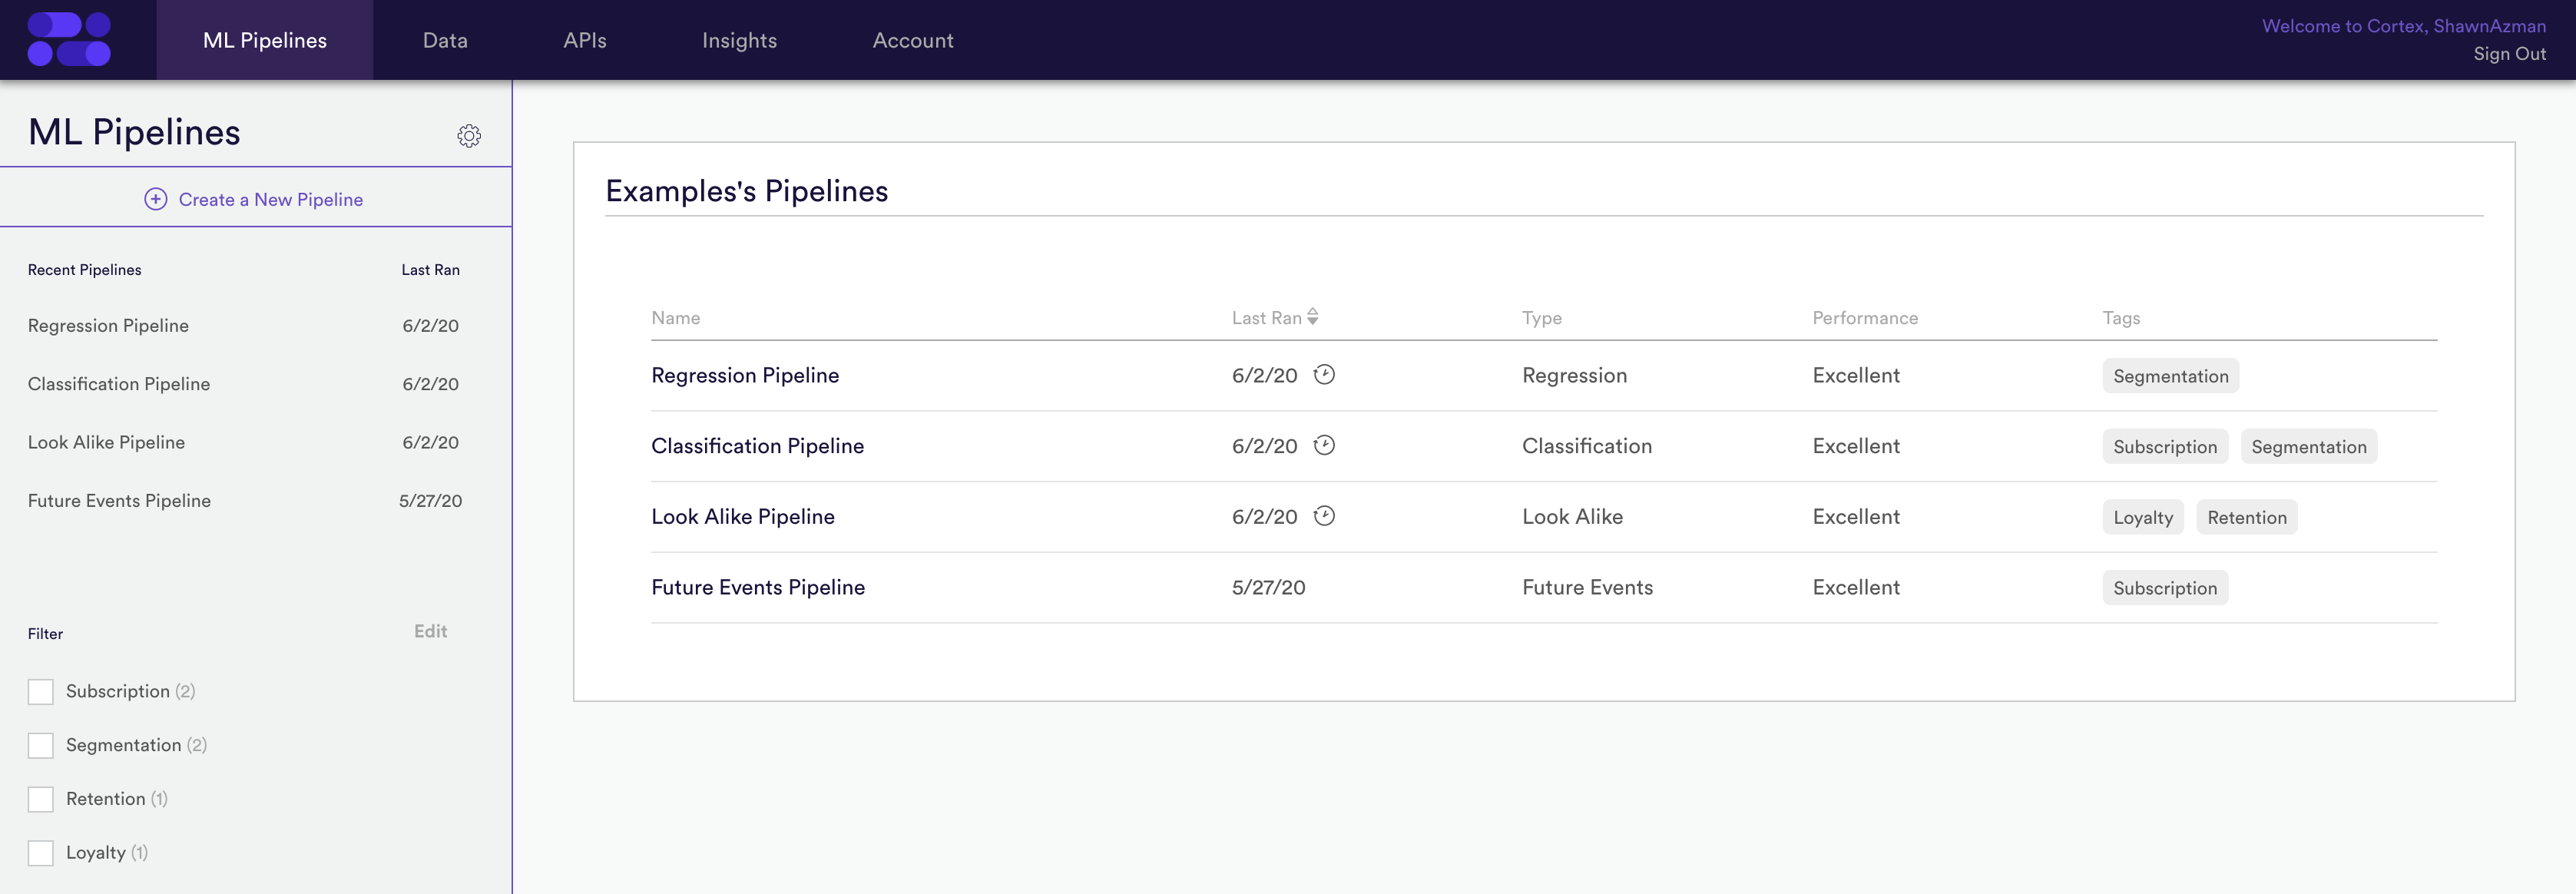
Task: Sort by the Last Ran column arrows
Action: [1313, 317]
